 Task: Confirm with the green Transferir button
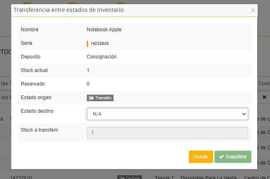coord(233,156)
